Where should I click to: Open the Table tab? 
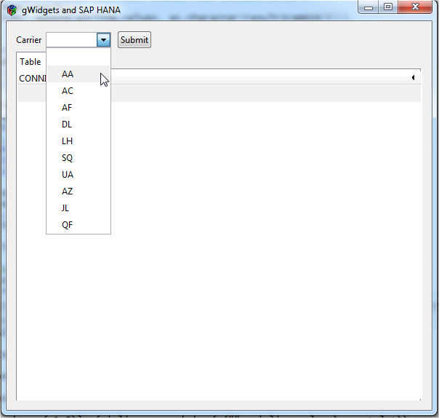coord(31,62)
